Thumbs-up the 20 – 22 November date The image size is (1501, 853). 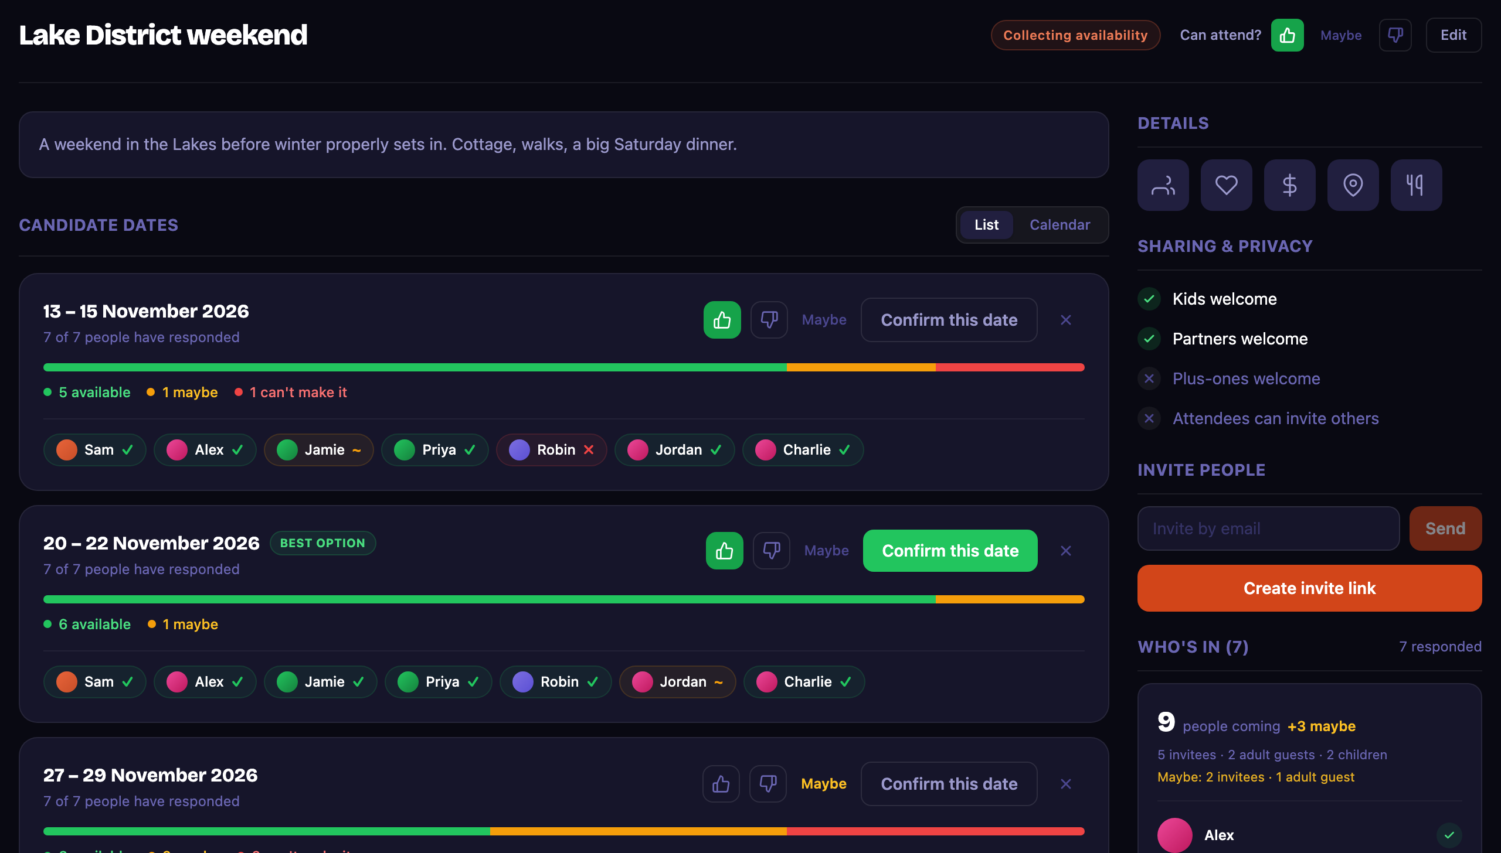pos(724,551)
